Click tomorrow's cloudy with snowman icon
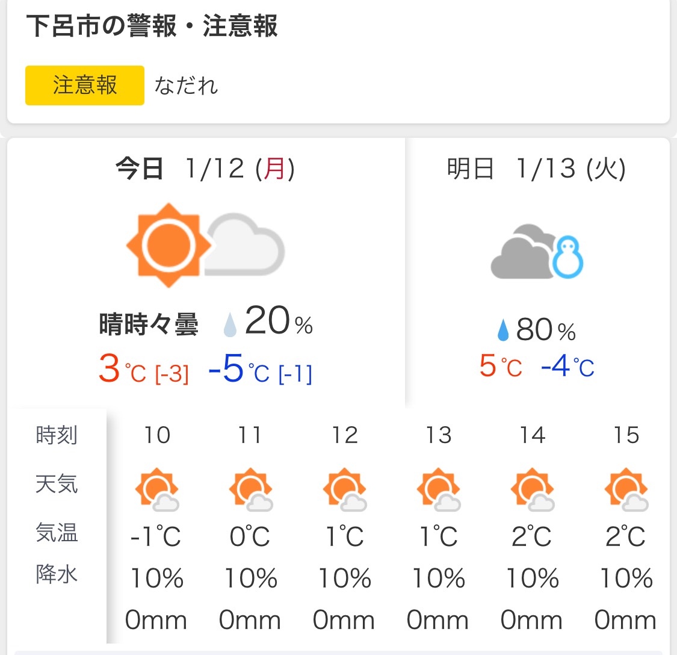 [x=537, y=252]
